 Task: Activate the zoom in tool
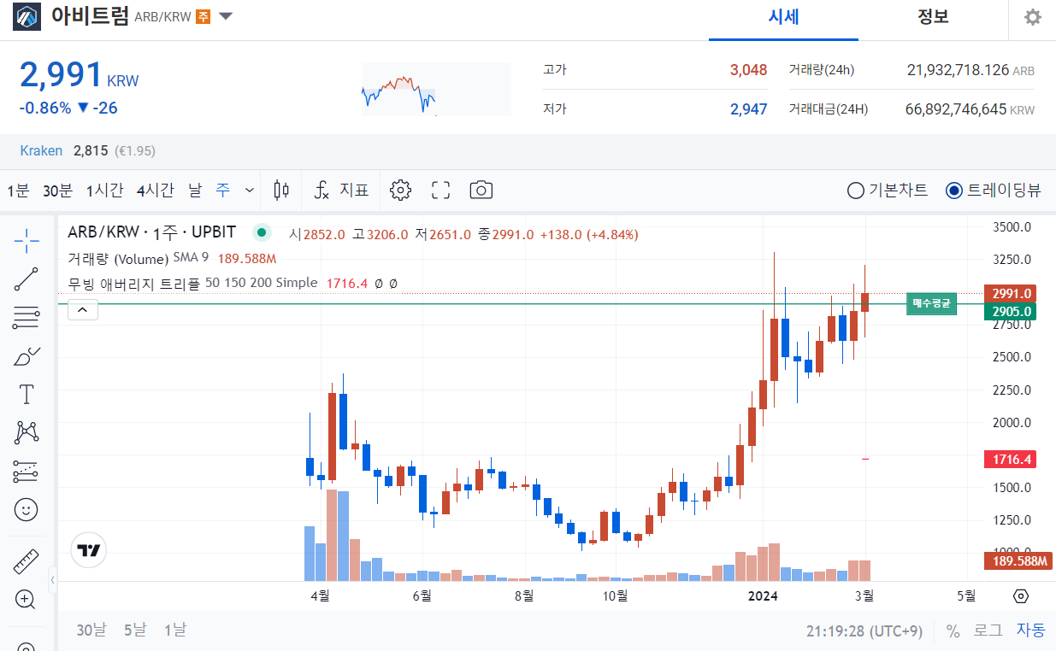[x=27, y=600]
